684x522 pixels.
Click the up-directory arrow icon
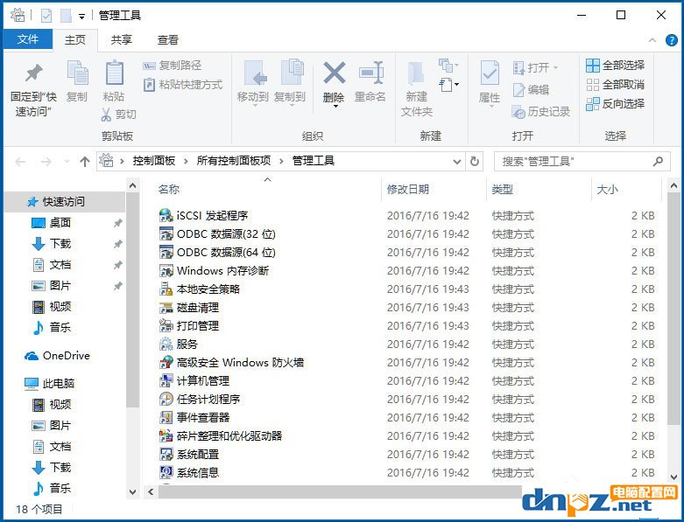(x=85, y=162)
